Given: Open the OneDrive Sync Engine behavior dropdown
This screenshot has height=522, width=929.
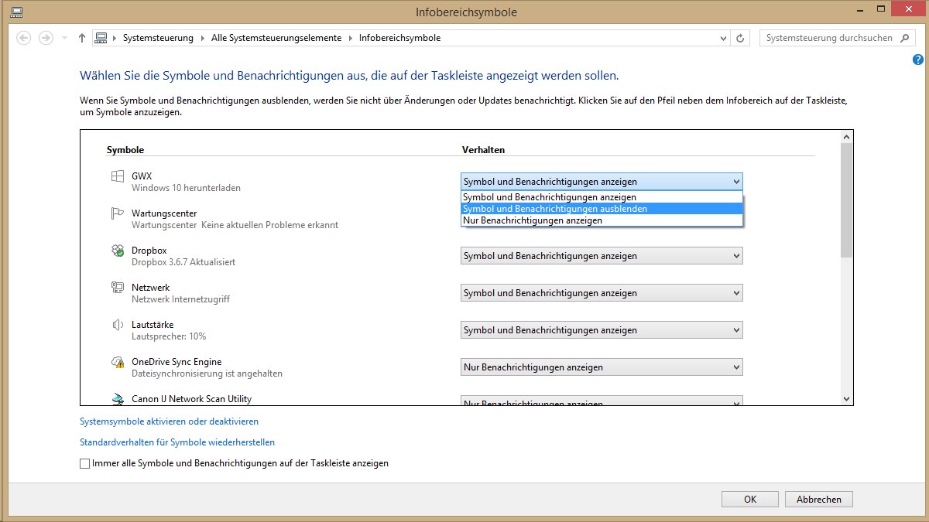Looking at the screenshot, I should (602, 367).
